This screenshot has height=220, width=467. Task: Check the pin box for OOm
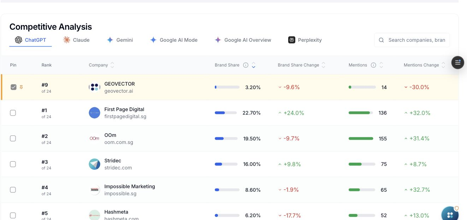(x=13, y=138)
